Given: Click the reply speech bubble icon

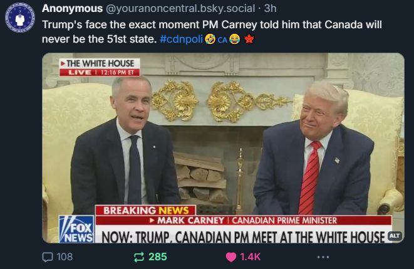Looking at the screenshot, I should pos(48,257).
